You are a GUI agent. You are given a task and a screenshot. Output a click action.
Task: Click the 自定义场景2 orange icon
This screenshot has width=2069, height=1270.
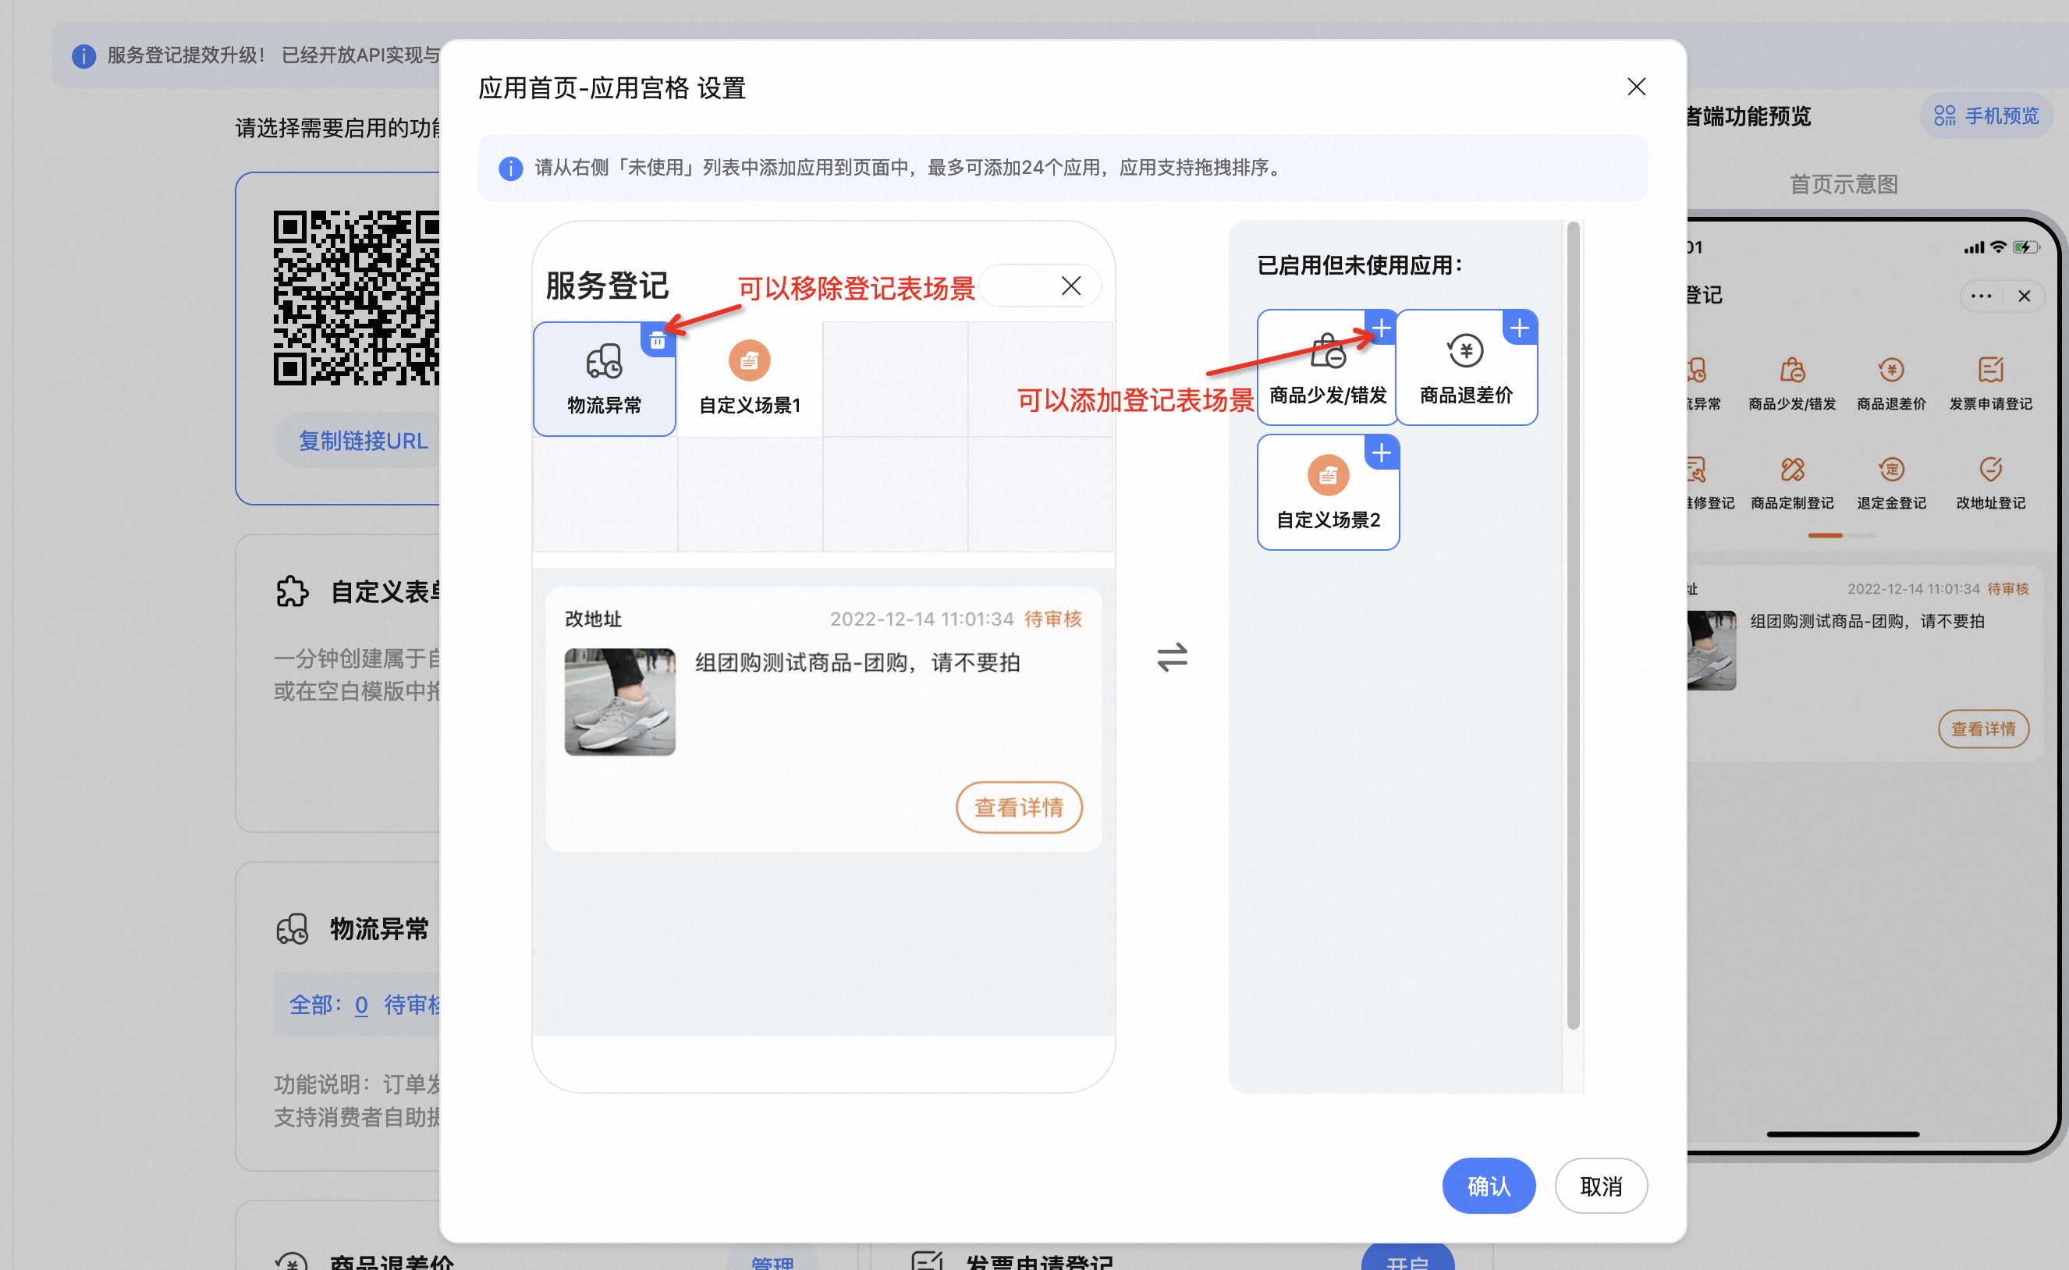[x=1327, y=475]
